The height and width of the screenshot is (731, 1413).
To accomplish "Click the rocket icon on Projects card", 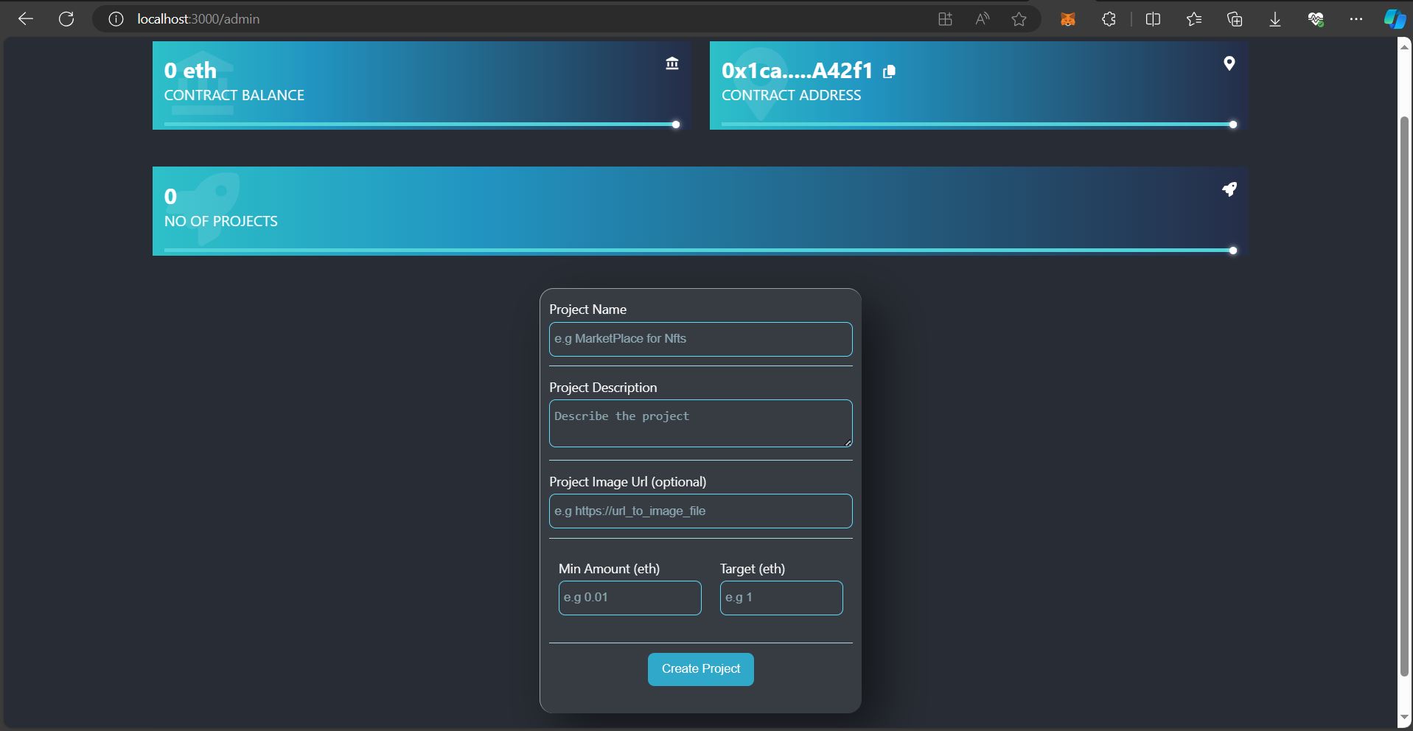I will click(x=1230, y=189).
